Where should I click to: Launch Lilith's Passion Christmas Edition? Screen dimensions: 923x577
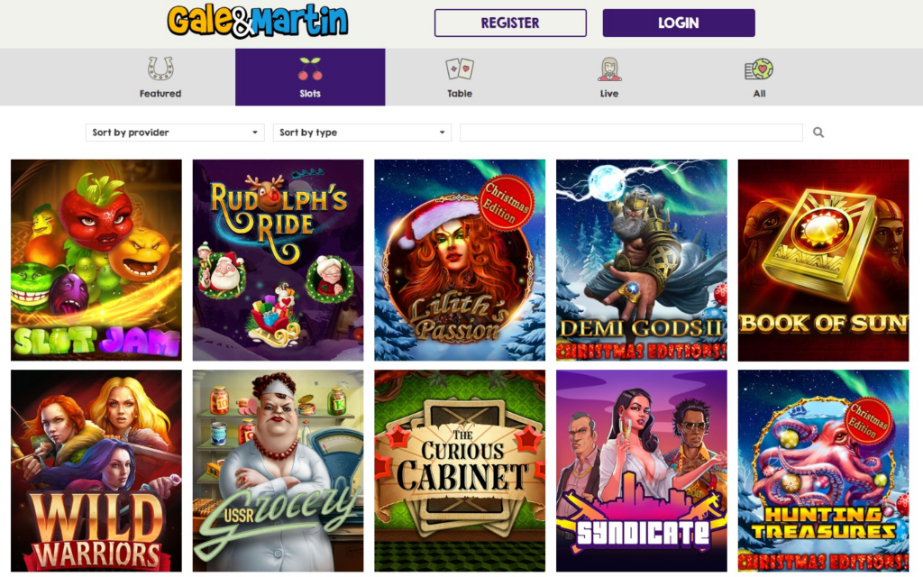click(x=460, y=260)
